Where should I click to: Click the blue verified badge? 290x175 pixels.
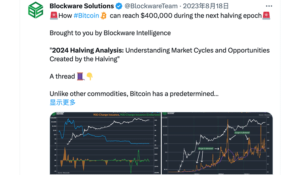pos(119,6)
